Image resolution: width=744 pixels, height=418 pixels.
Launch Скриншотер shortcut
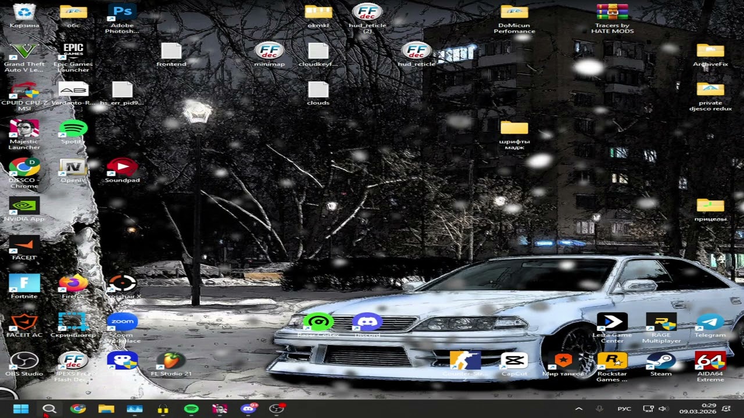[x=73, y=325]
